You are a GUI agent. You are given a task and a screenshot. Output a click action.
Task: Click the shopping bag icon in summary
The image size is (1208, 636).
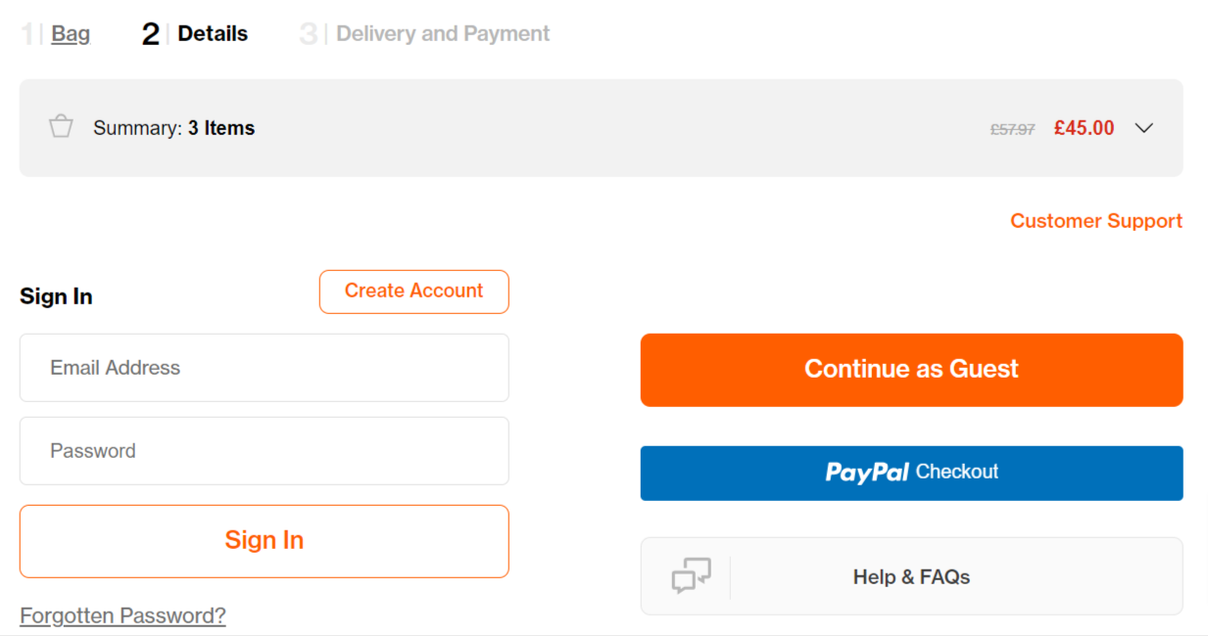point(61,127)
